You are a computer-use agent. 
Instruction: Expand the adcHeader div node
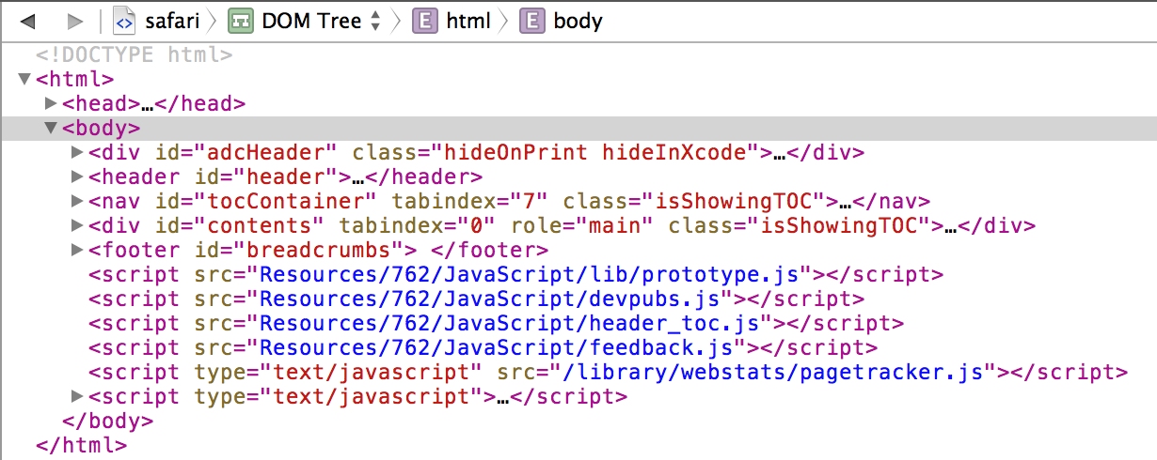[x=77, y=152]
